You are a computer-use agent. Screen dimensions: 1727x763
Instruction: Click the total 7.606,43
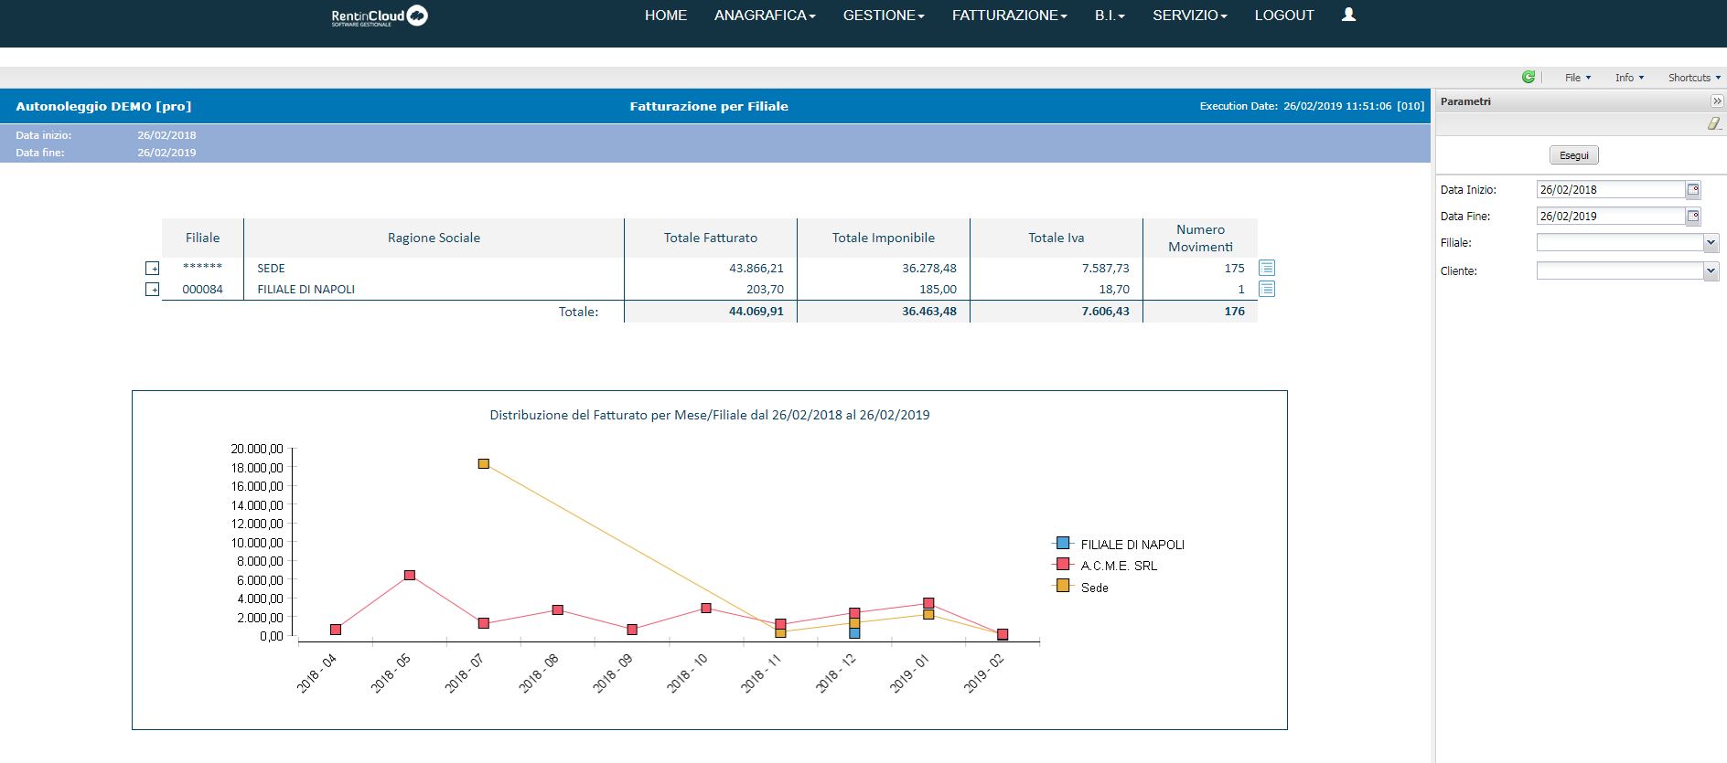[1105, 312]
